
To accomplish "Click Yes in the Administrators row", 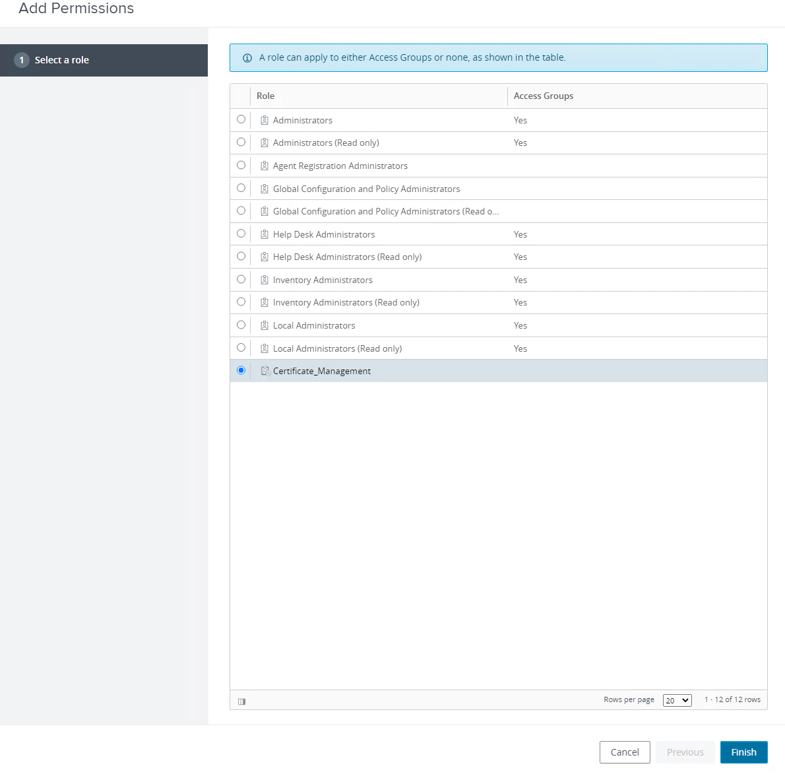I will click(520, 120).
